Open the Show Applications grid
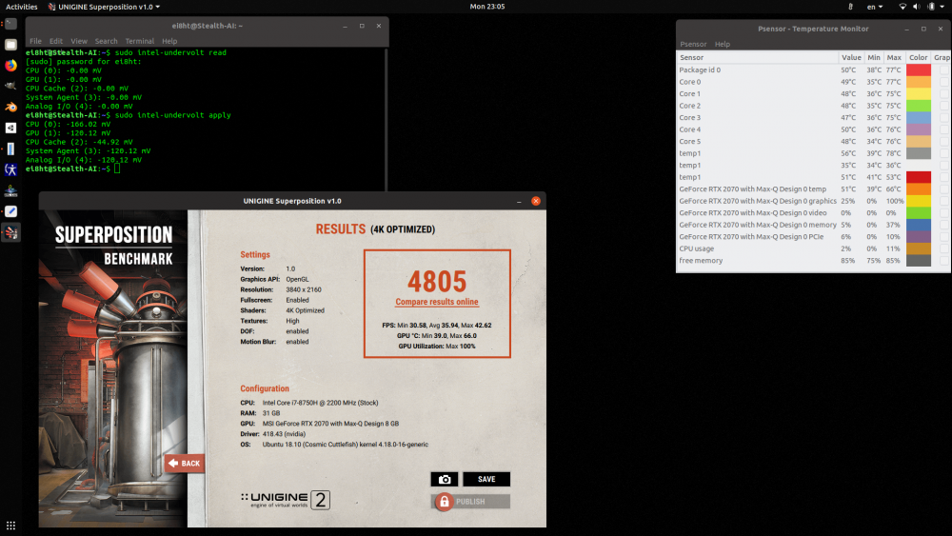Image resolution: width=952 pixels, height=536 pixels. (10, 526)
